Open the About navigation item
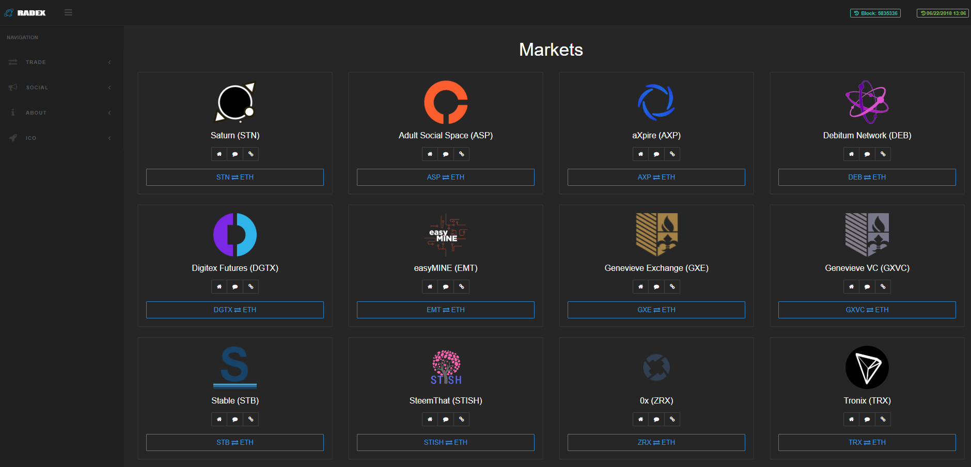 (x=61, y=113)
